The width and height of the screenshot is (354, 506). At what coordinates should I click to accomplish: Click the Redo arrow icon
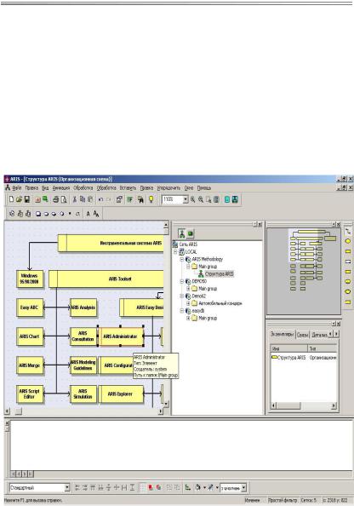109,199
